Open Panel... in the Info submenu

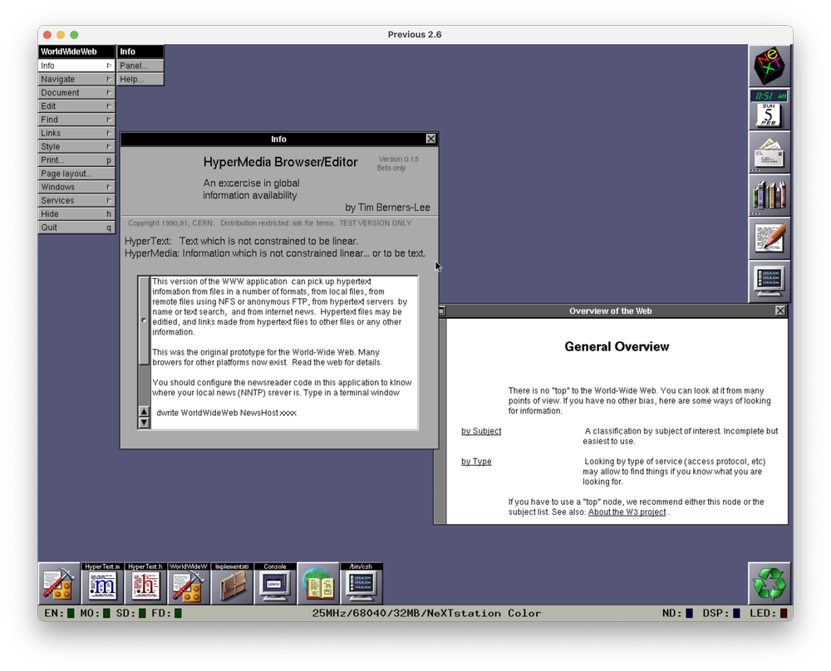coord(140,66)
